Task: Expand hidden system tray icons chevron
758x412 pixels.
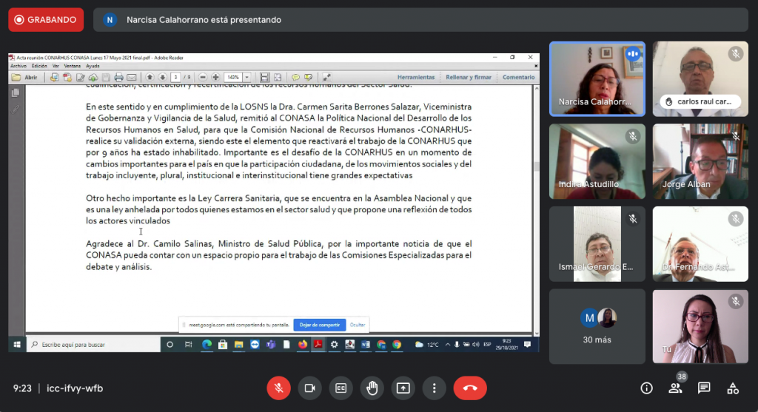Action: [x=448, y=345]
